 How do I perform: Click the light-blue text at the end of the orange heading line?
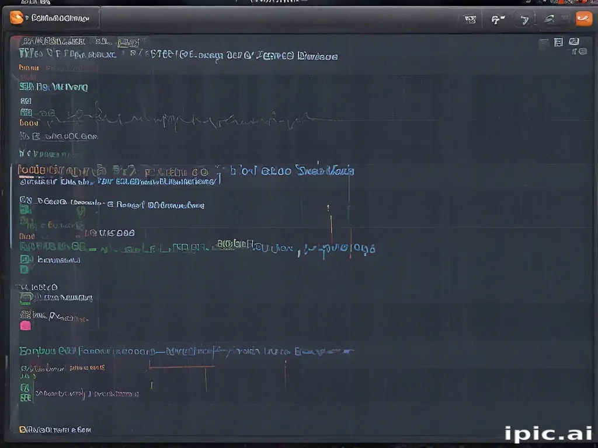click(293, 171)
